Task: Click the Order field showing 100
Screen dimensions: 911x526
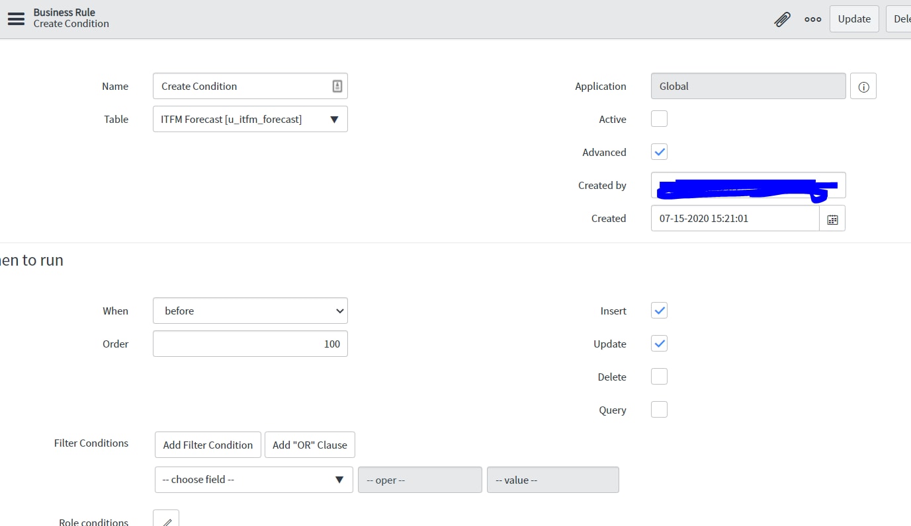Action: [250, 344]
